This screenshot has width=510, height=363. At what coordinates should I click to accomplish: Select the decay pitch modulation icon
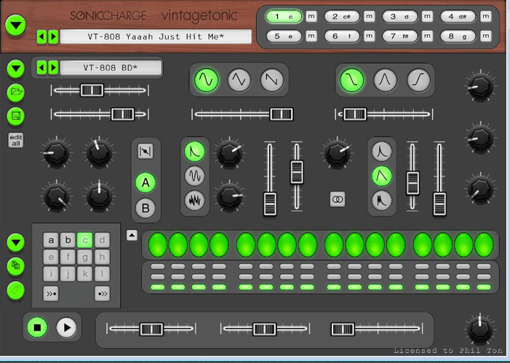click(x=194, y=151)
